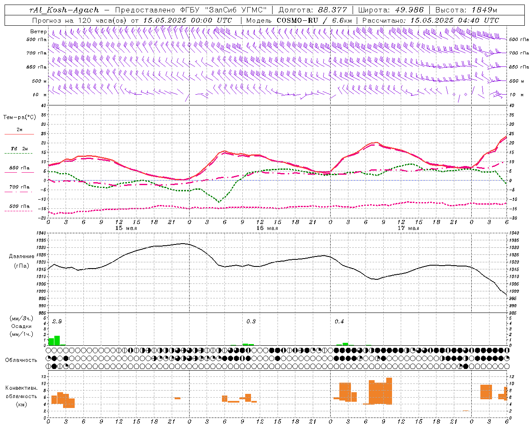This screenshot has height=425, width=531.
Task: Click the '2м' temperature legend entry
Action: coord(19,130)
